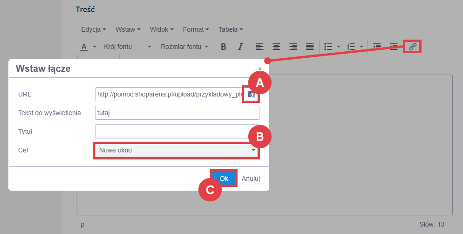
Task: Increase indent of paragraph
Action: pos(394,47)
